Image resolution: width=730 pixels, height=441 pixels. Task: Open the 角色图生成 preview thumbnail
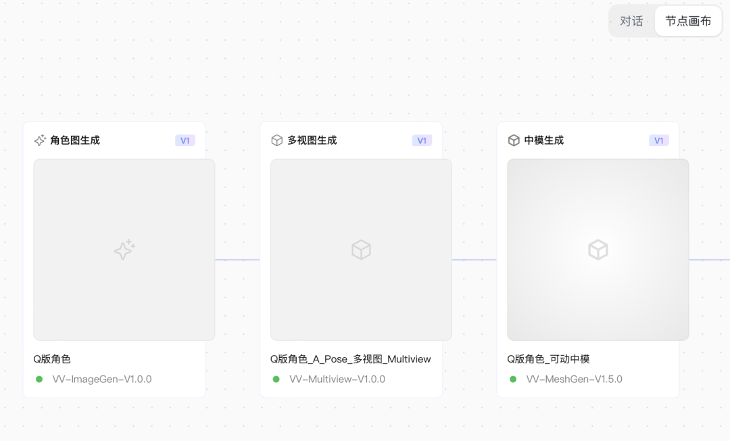pyautogui.click(x=124, y=250)
